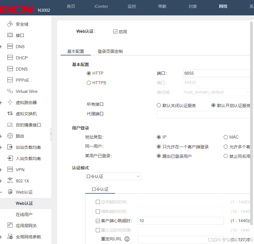254x244 pixels.
Task: Expand the VPN tree item
Action: click(1, 169)
